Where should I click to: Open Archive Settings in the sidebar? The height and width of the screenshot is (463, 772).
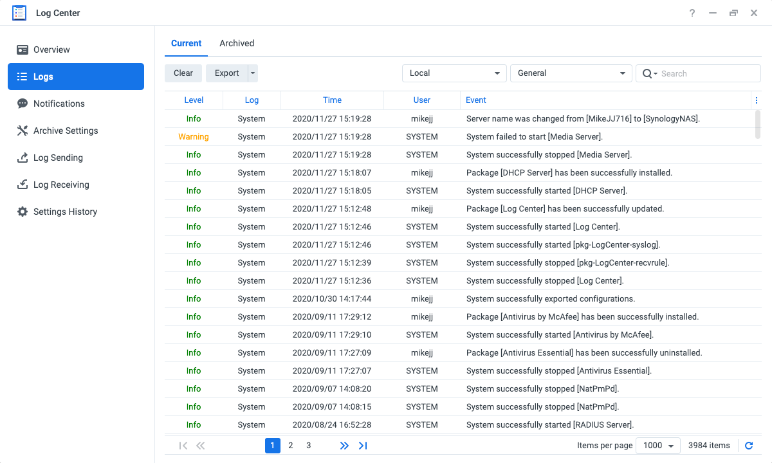pos(66,131)
